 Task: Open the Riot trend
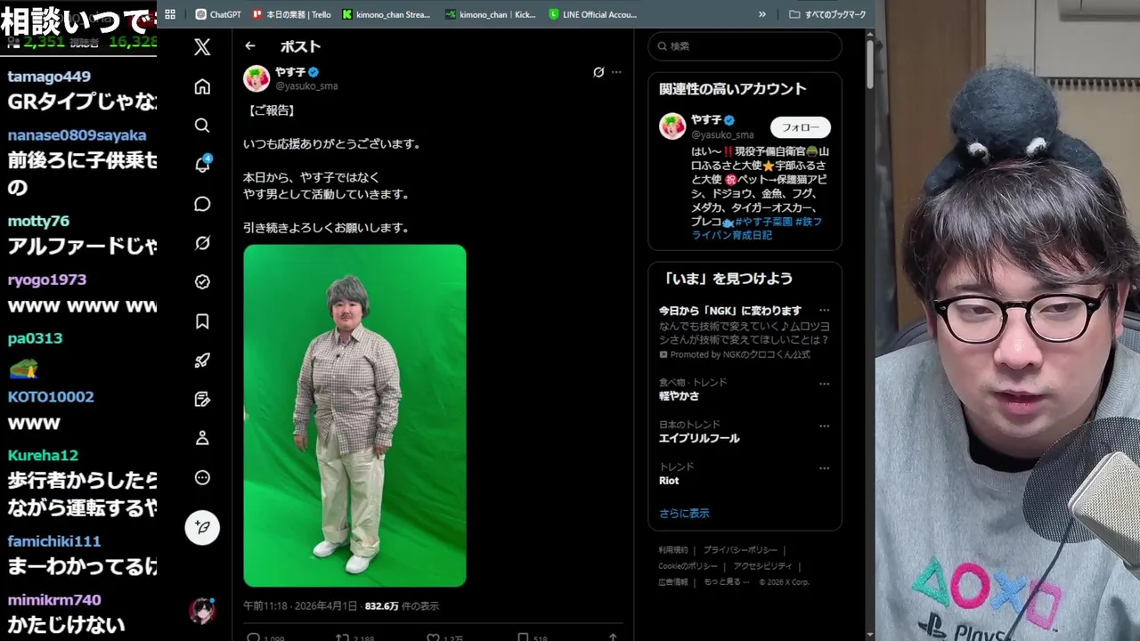click(669, 481)
